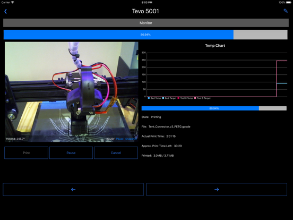Go to previous page with left arrow
This screenshot has height=220, width=293.
click(x=73, y=190)
